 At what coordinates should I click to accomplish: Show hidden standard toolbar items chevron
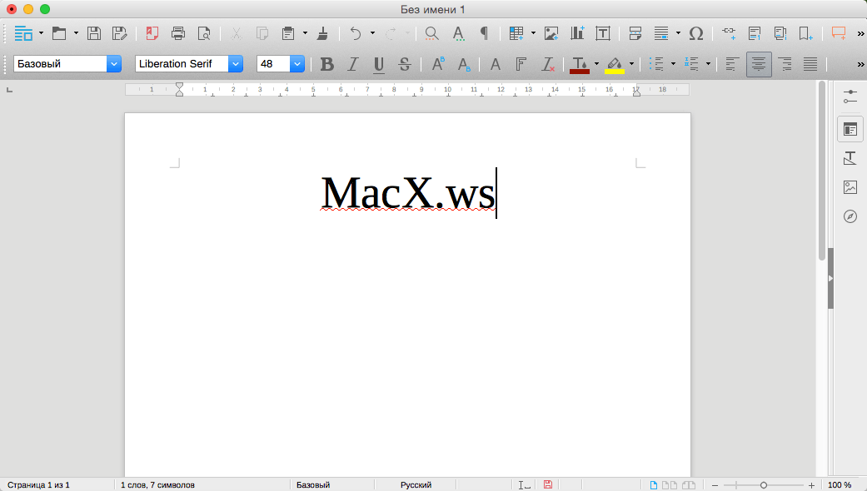[860, 33]
